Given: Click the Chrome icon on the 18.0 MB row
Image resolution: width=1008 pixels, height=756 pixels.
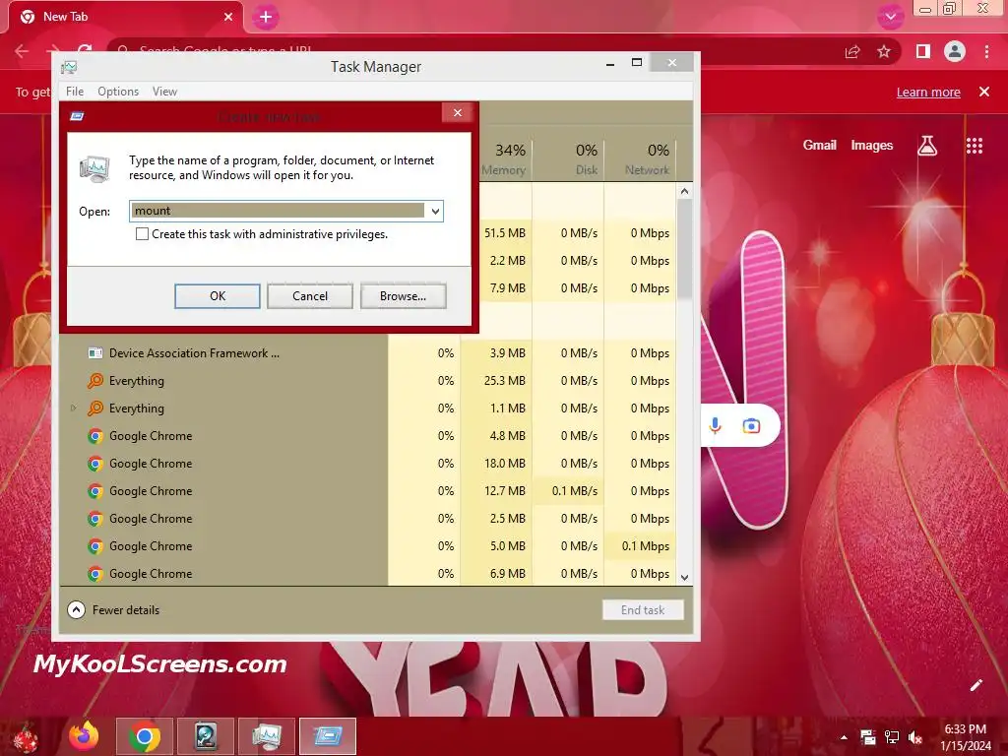Looking at the screenshot, I should point(95,464).
